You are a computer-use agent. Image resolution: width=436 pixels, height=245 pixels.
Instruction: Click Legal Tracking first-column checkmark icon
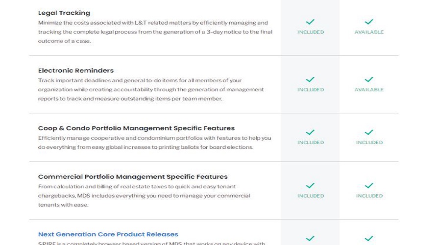310,22
